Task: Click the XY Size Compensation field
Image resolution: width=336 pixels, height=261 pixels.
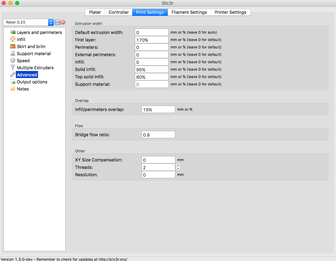Action: click(x=158, y=160)
